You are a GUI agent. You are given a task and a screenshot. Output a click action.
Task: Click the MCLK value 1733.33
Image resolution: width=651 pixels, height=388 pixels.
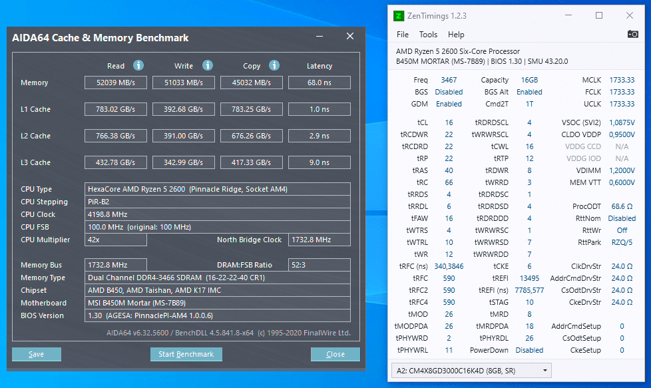622,80
